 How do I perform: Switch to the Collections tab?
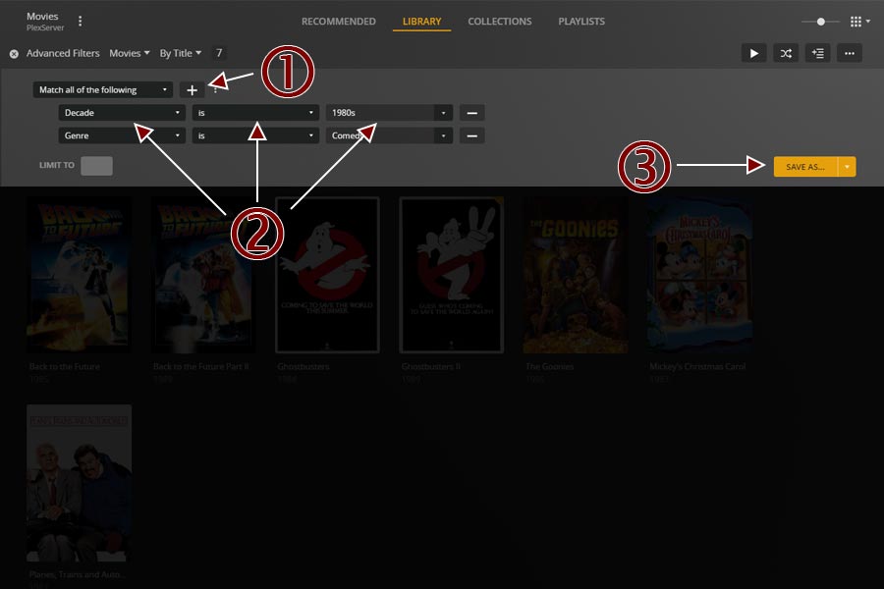500,22
